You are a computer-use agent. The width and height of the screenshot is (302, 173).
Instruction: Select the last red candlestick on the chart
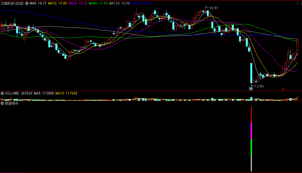point(297,47)
